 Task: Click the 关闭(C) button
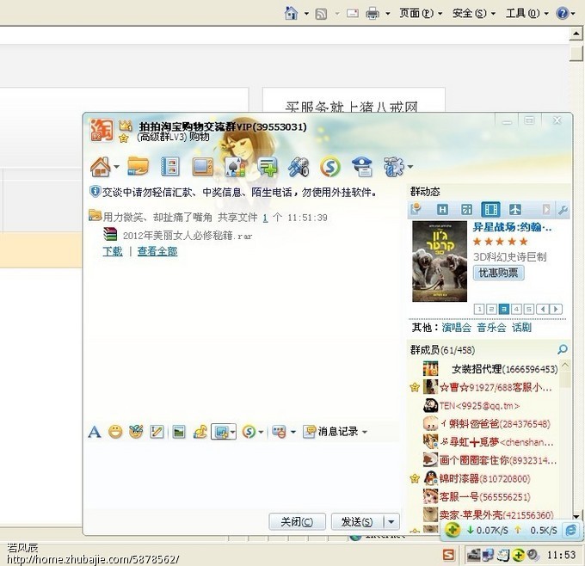coord(297,521)
